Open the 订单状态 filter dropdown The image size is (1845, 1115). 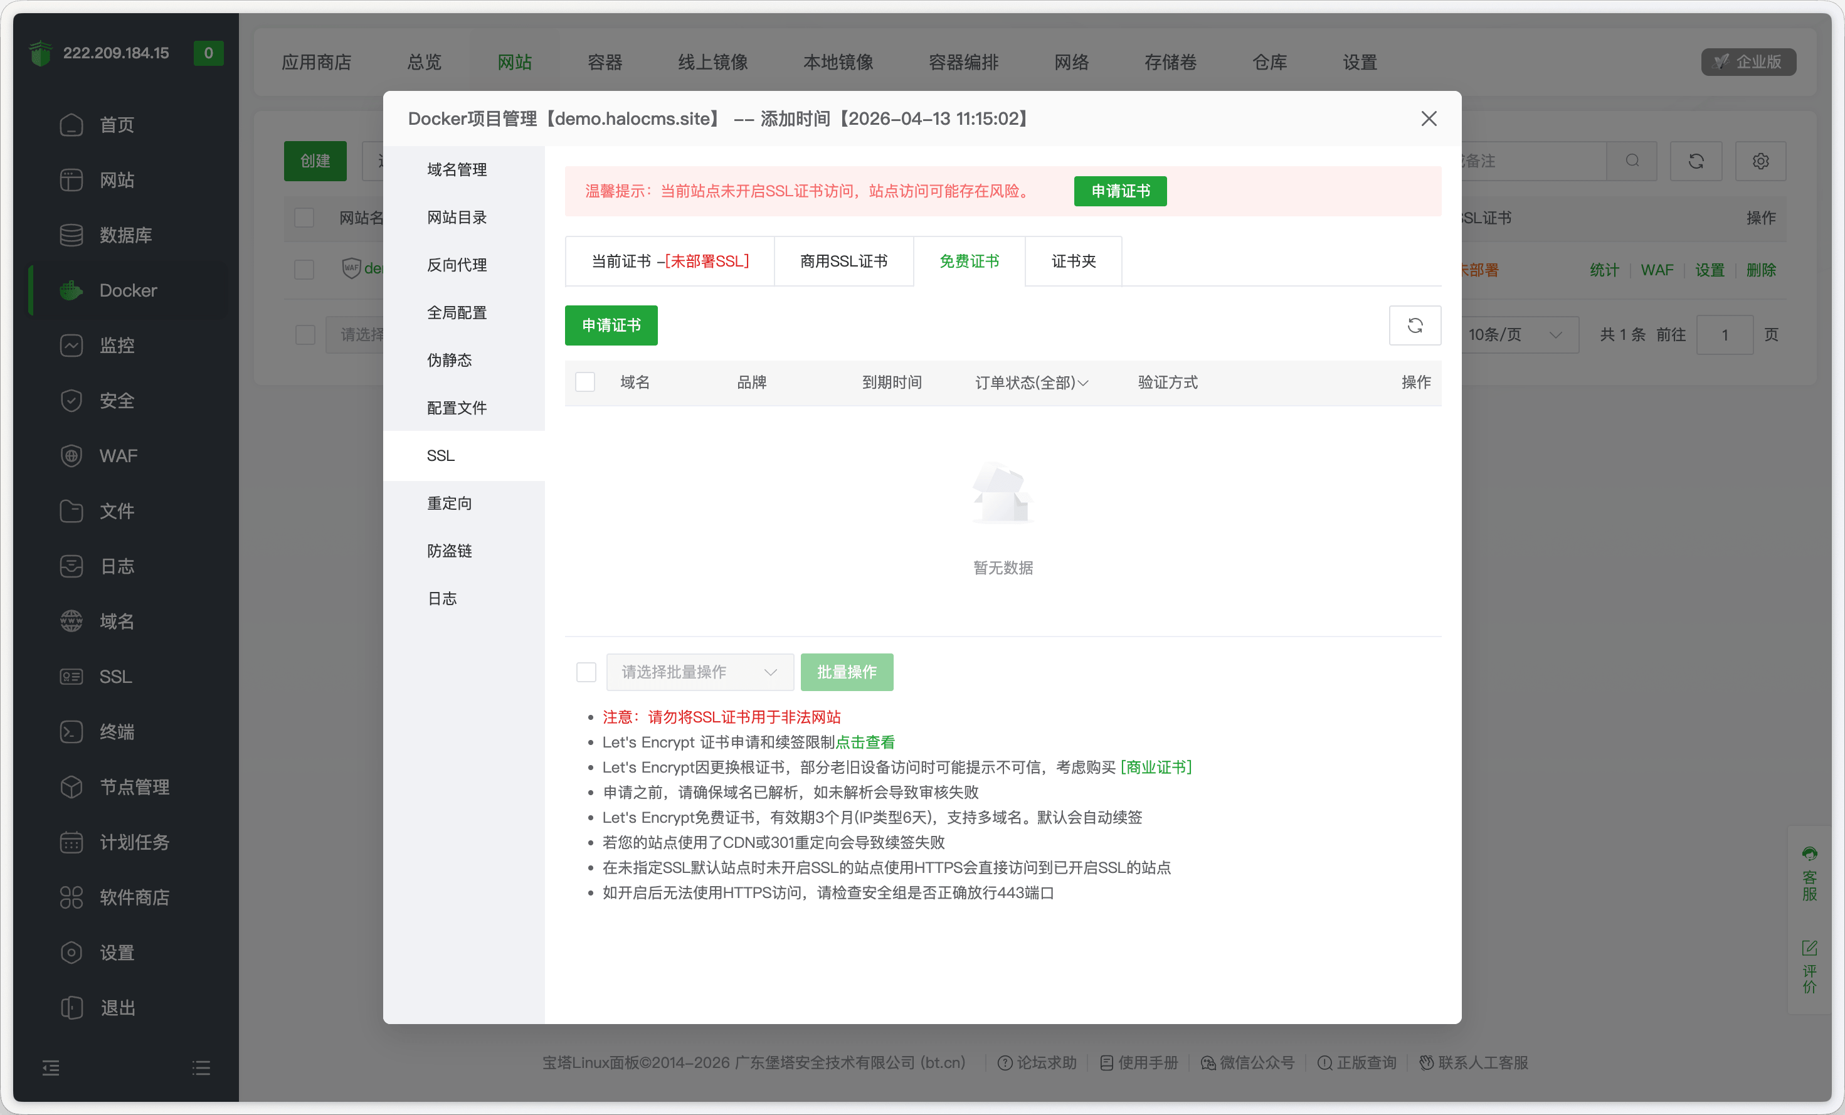pyautogui.click(x=1032, y=383)
